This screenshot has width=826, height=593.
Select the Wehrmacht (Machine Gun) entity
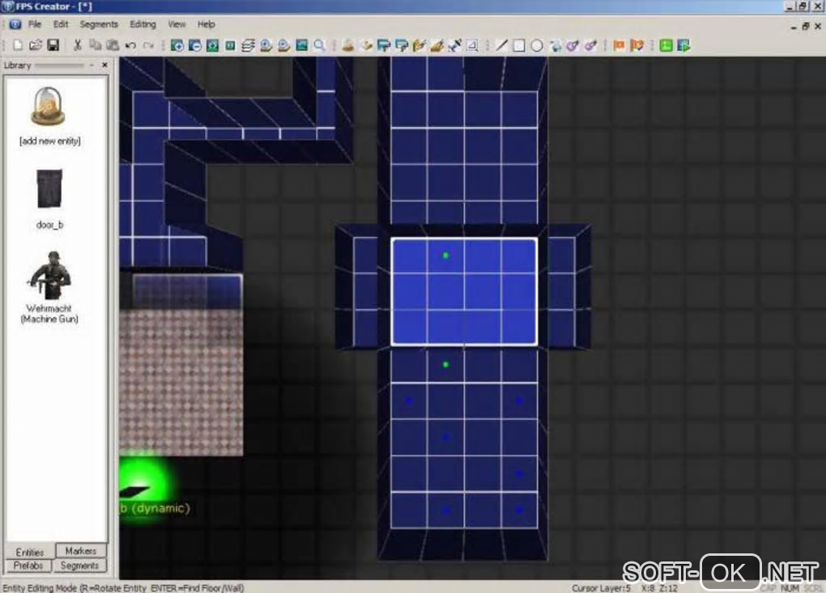[49, 287]
